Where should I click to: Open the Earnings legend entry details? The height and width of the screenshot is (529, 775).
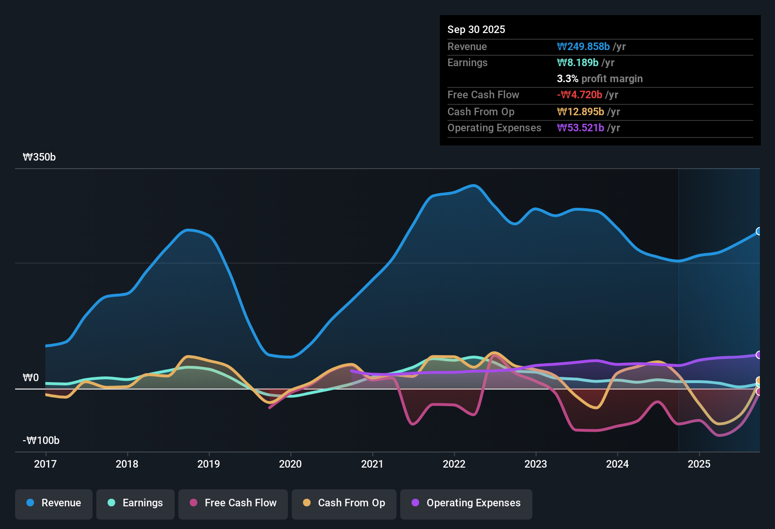tap(135, 503)
